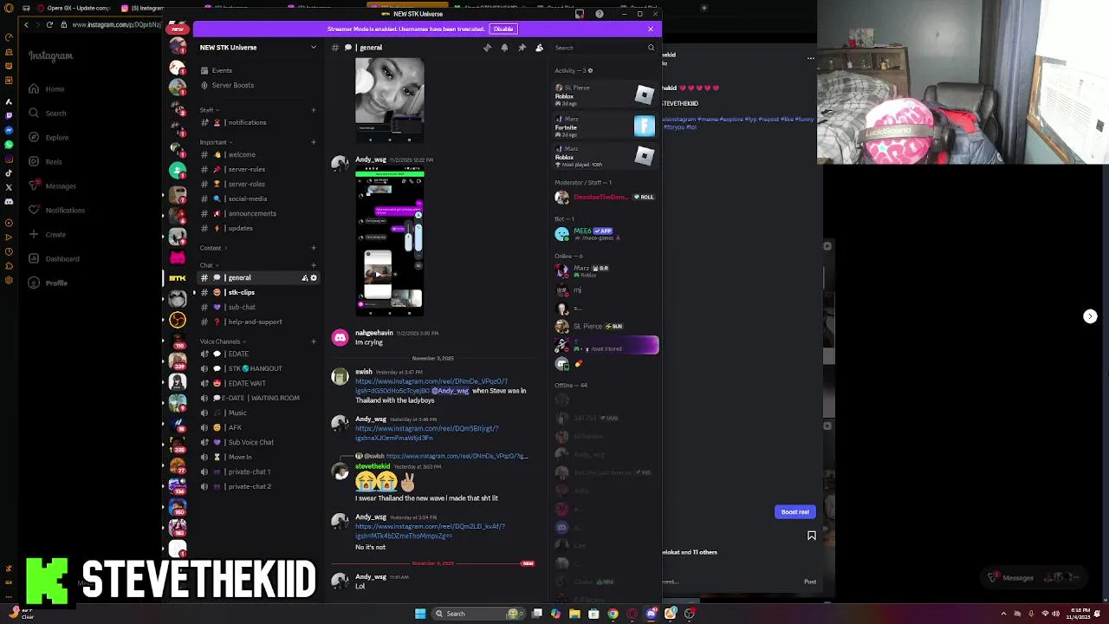The image size is (1109, 624).
Task: Open Andy_wsg's reel link above 'No it's not'
Action: tap(430, 531)
